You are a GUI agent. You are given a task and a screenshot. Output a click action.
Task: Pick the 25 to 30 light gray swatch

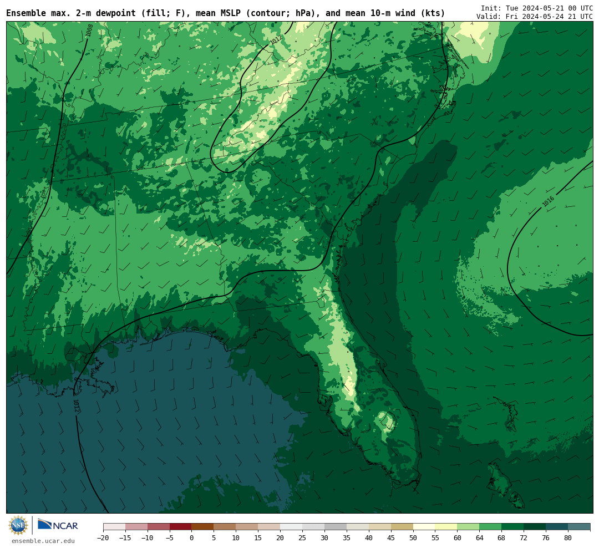point(313,527)
